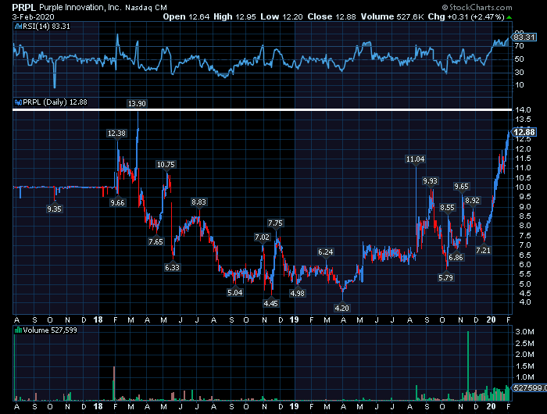
Task: Click the 12.38 high price label
Action: pyautogui.click(x=116, y=134)
